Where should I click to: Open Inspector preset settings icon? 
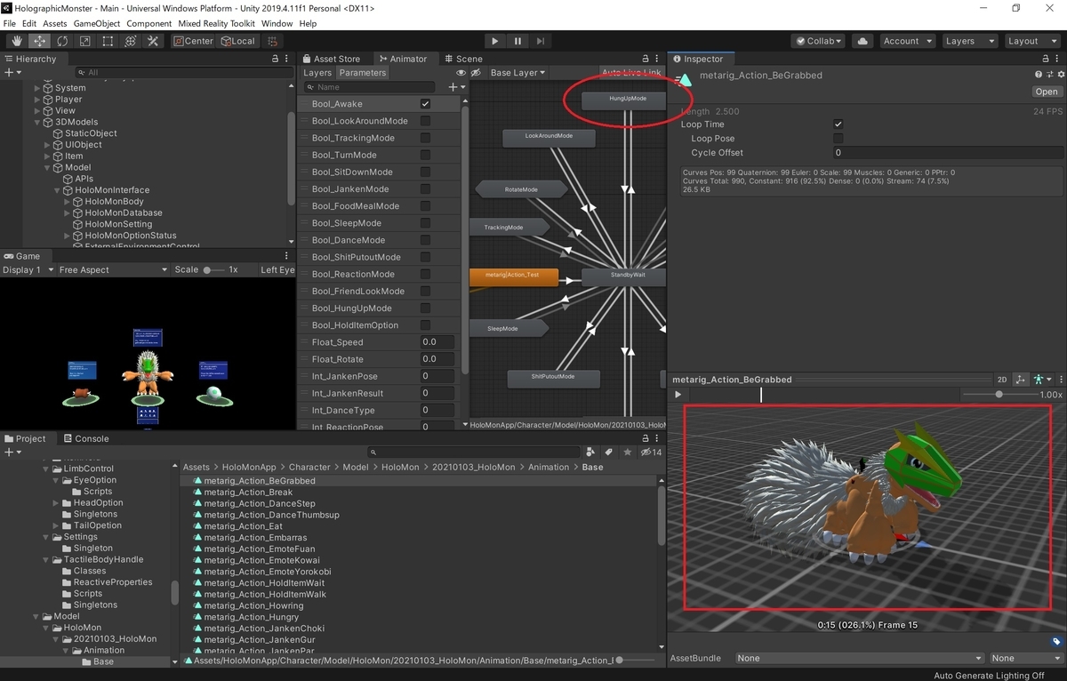1049,75
